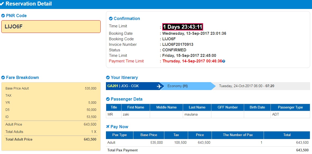Image resolution: width=312 pixels, height=154 pixels.
Task: Click the First Name column header
Action: 136,107
